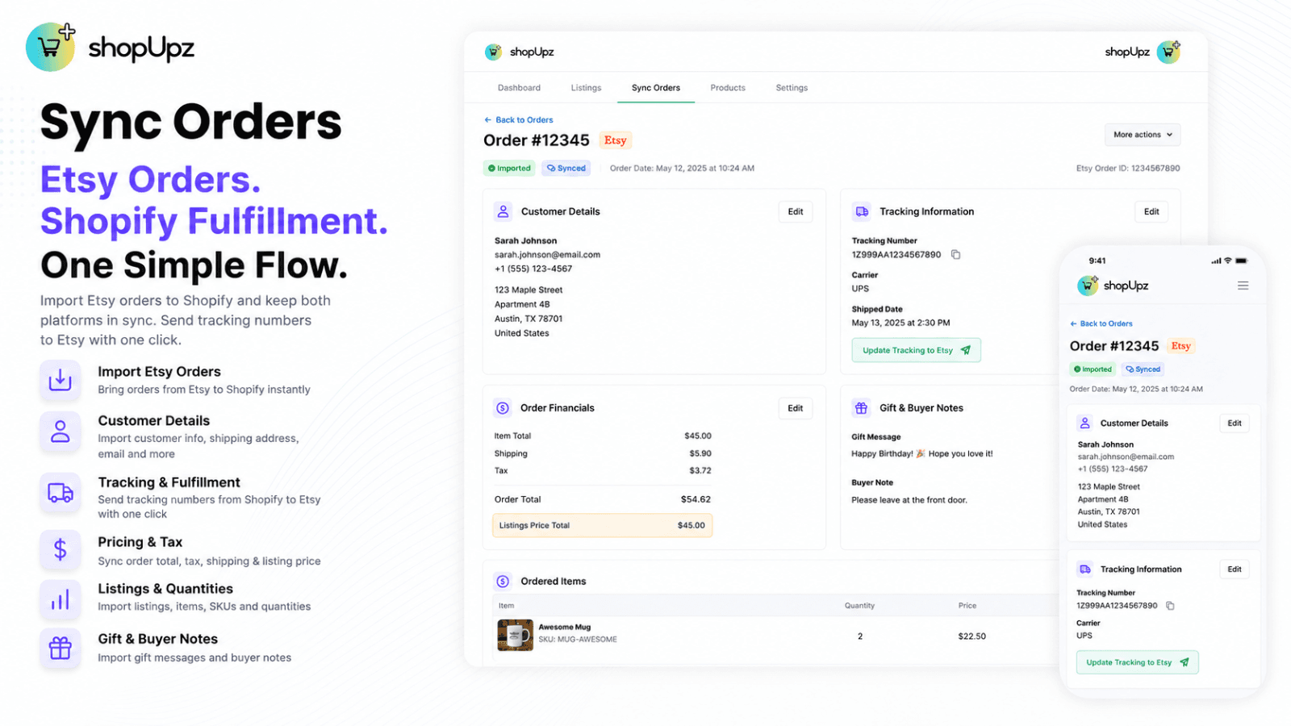
Task: Click the sarah.johnson@email.com address in desktop app
Action: tap(547, 254)
